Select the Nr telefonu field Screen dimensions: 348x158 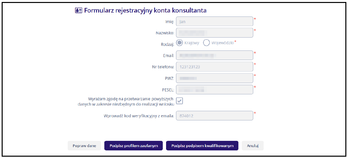[x=215, y=67]
